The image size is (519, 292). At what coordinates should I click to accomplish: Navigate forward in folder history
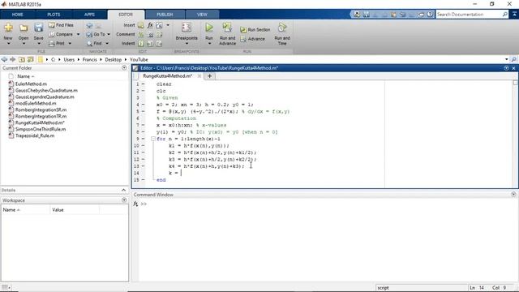13,59
